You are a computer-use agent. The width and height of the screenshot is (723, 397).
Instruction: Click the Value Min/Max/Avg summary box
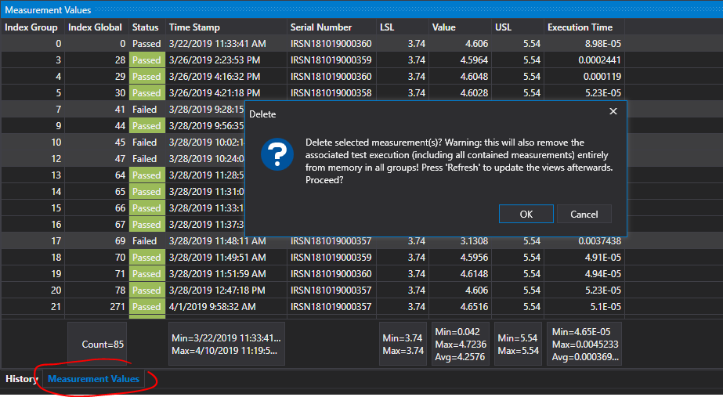pos(461,344)
